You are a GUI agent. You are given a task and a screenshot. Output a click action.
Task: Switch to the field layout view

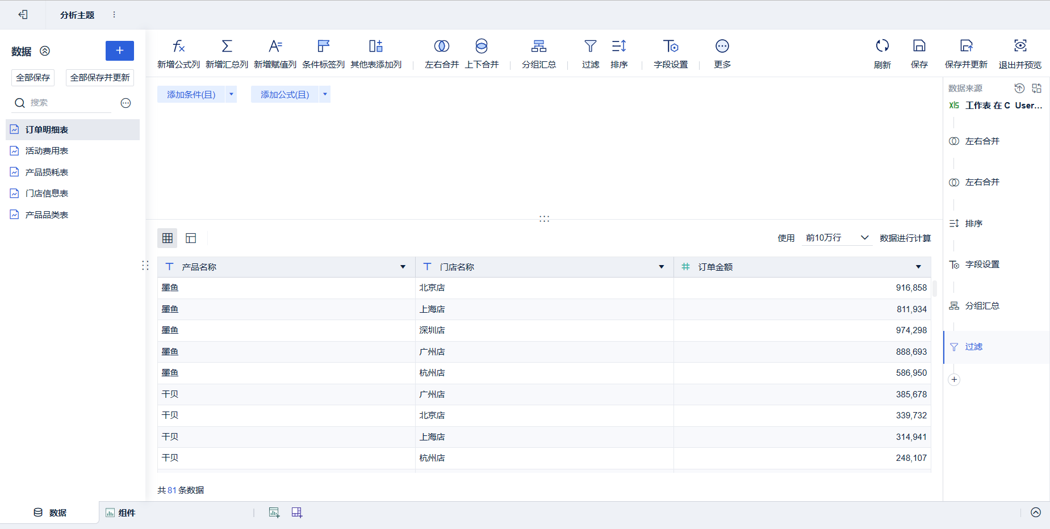[x=191, y=238]
